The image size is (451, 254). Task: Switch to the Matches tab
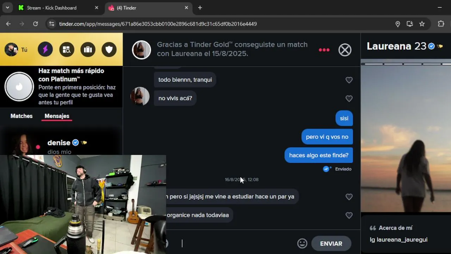(x=21, y=116)
